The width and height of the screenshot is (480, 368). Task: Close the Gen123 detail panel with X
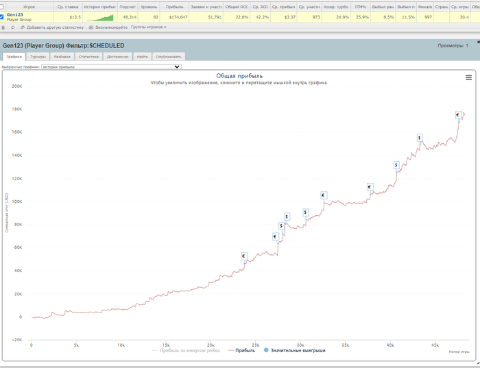478,42
